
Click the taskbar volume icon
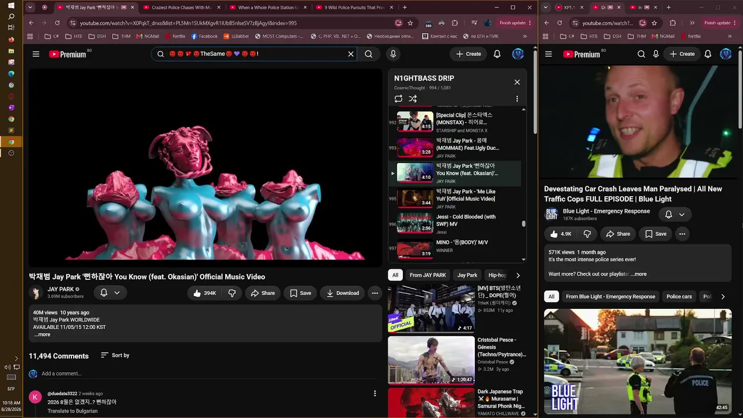(8, 367)
